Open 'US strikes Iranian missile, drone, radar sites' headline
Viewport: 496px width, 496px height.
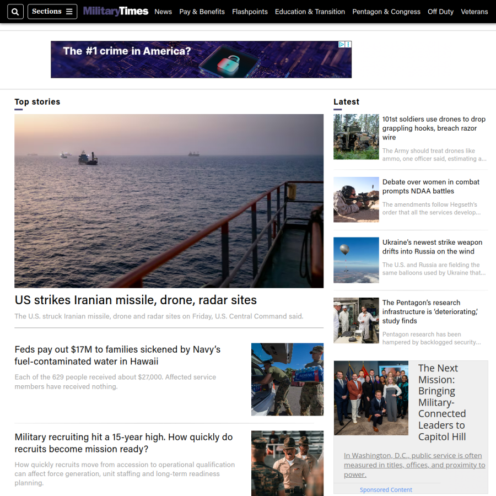click(136, 300)
